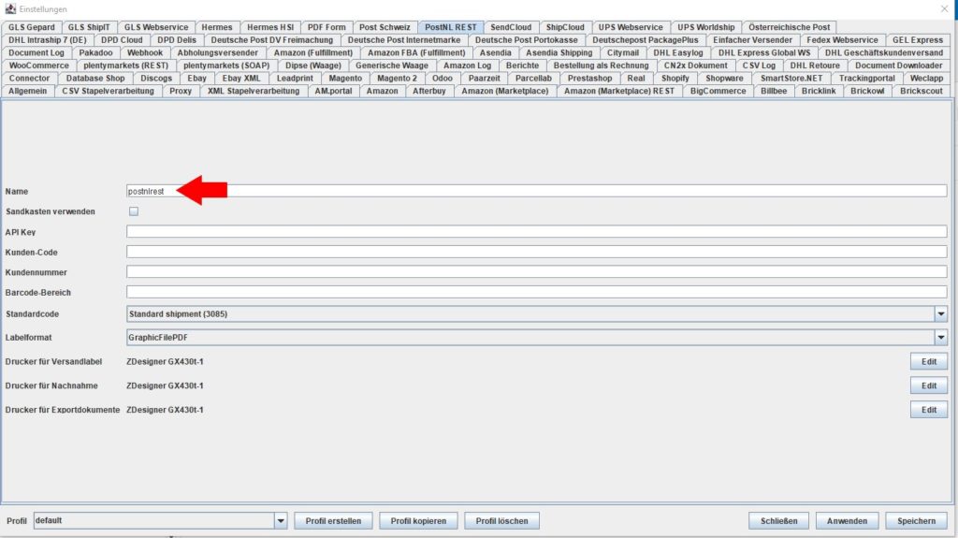
Task: Select the UPS Webservice tab
Action: [630, 27]
